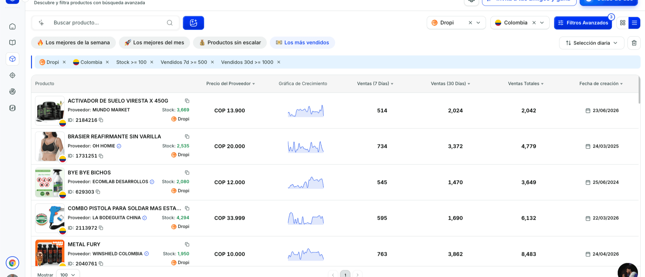The width and height of the screenshot is (645, 277).
Task: Remove the Vendidos 30d >= 1000 filter
Action: click(279, 62)
